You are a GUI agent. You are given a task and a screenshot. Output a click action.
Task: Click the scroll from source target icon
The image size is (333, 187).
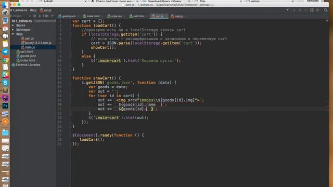click(35, 16)
